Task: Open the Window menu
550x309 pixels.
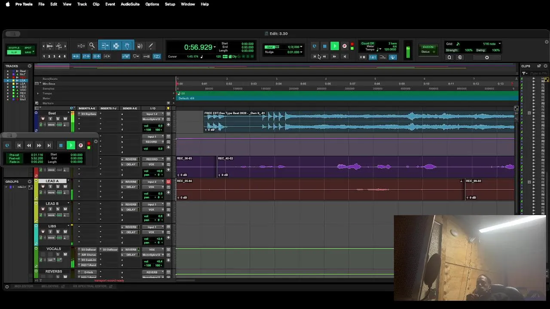Action: coord(188,4)
